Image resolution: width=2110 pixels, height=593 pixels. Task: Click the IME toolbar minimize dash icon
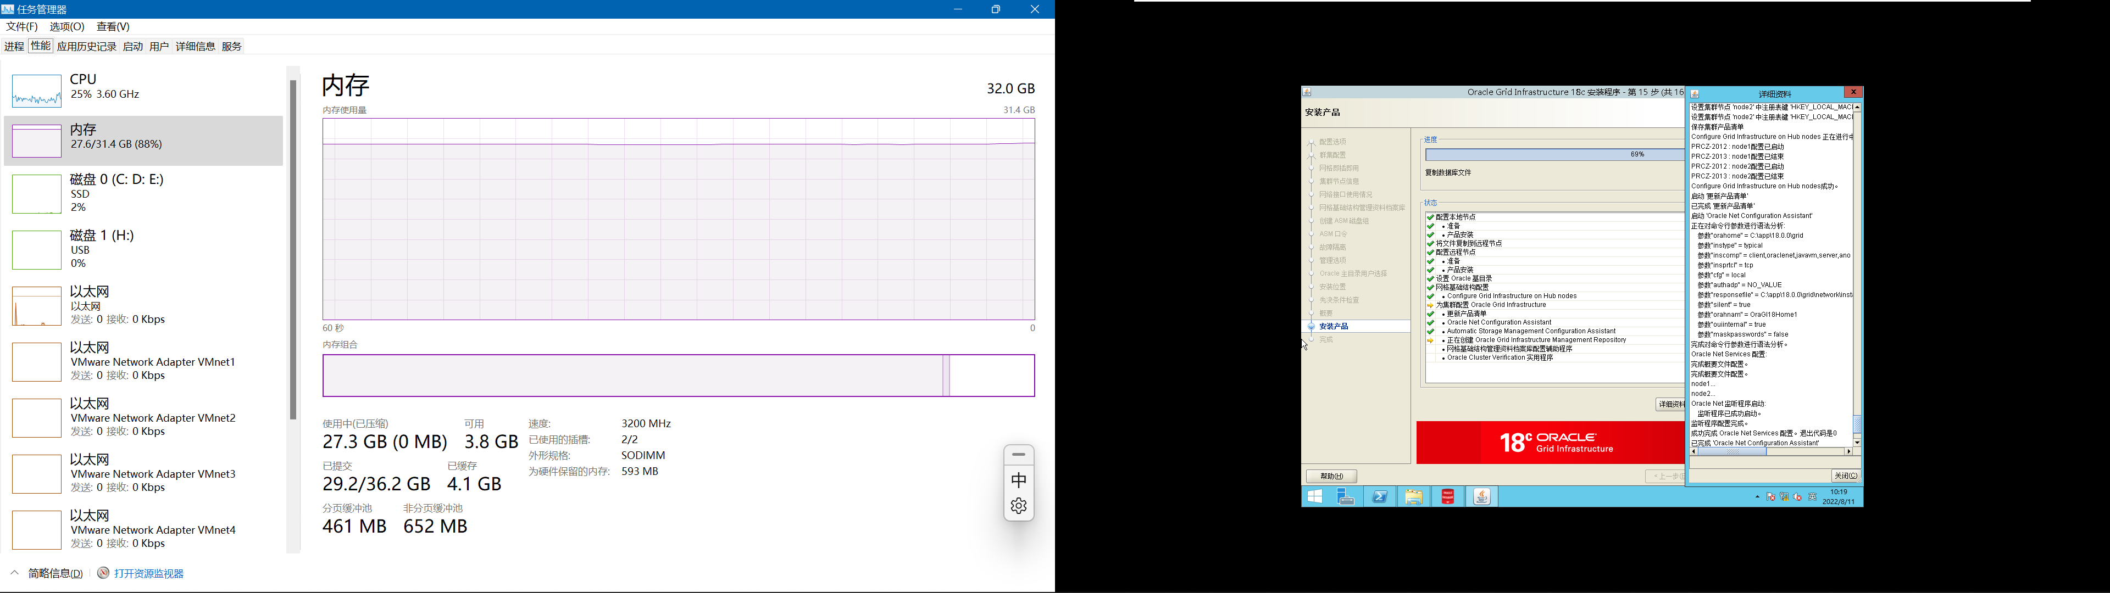(x=1019, y=455)
